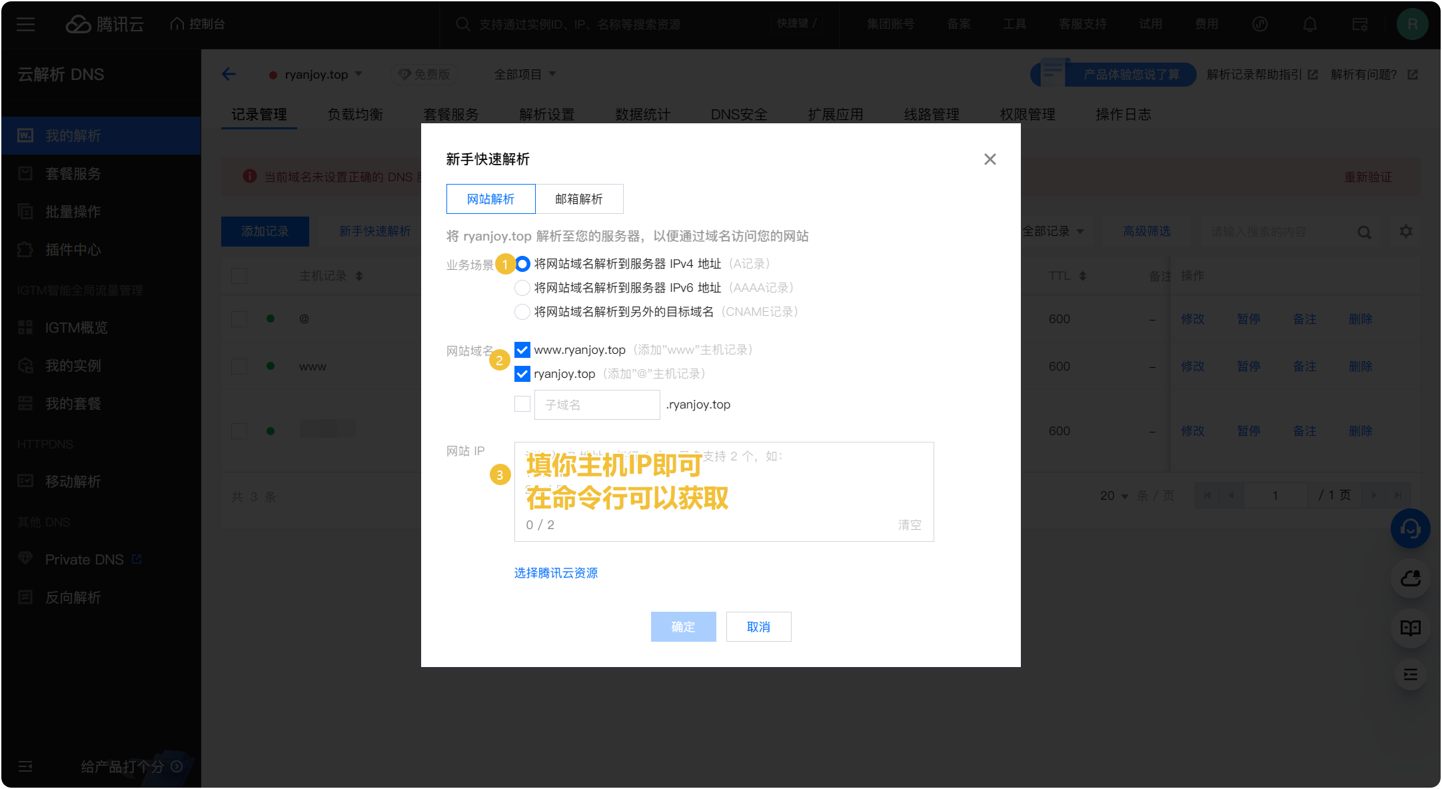This screenshot has width=1442, height=789.
Task: Click the 取消 button in the dialog
Action: (x=758, y=626)
